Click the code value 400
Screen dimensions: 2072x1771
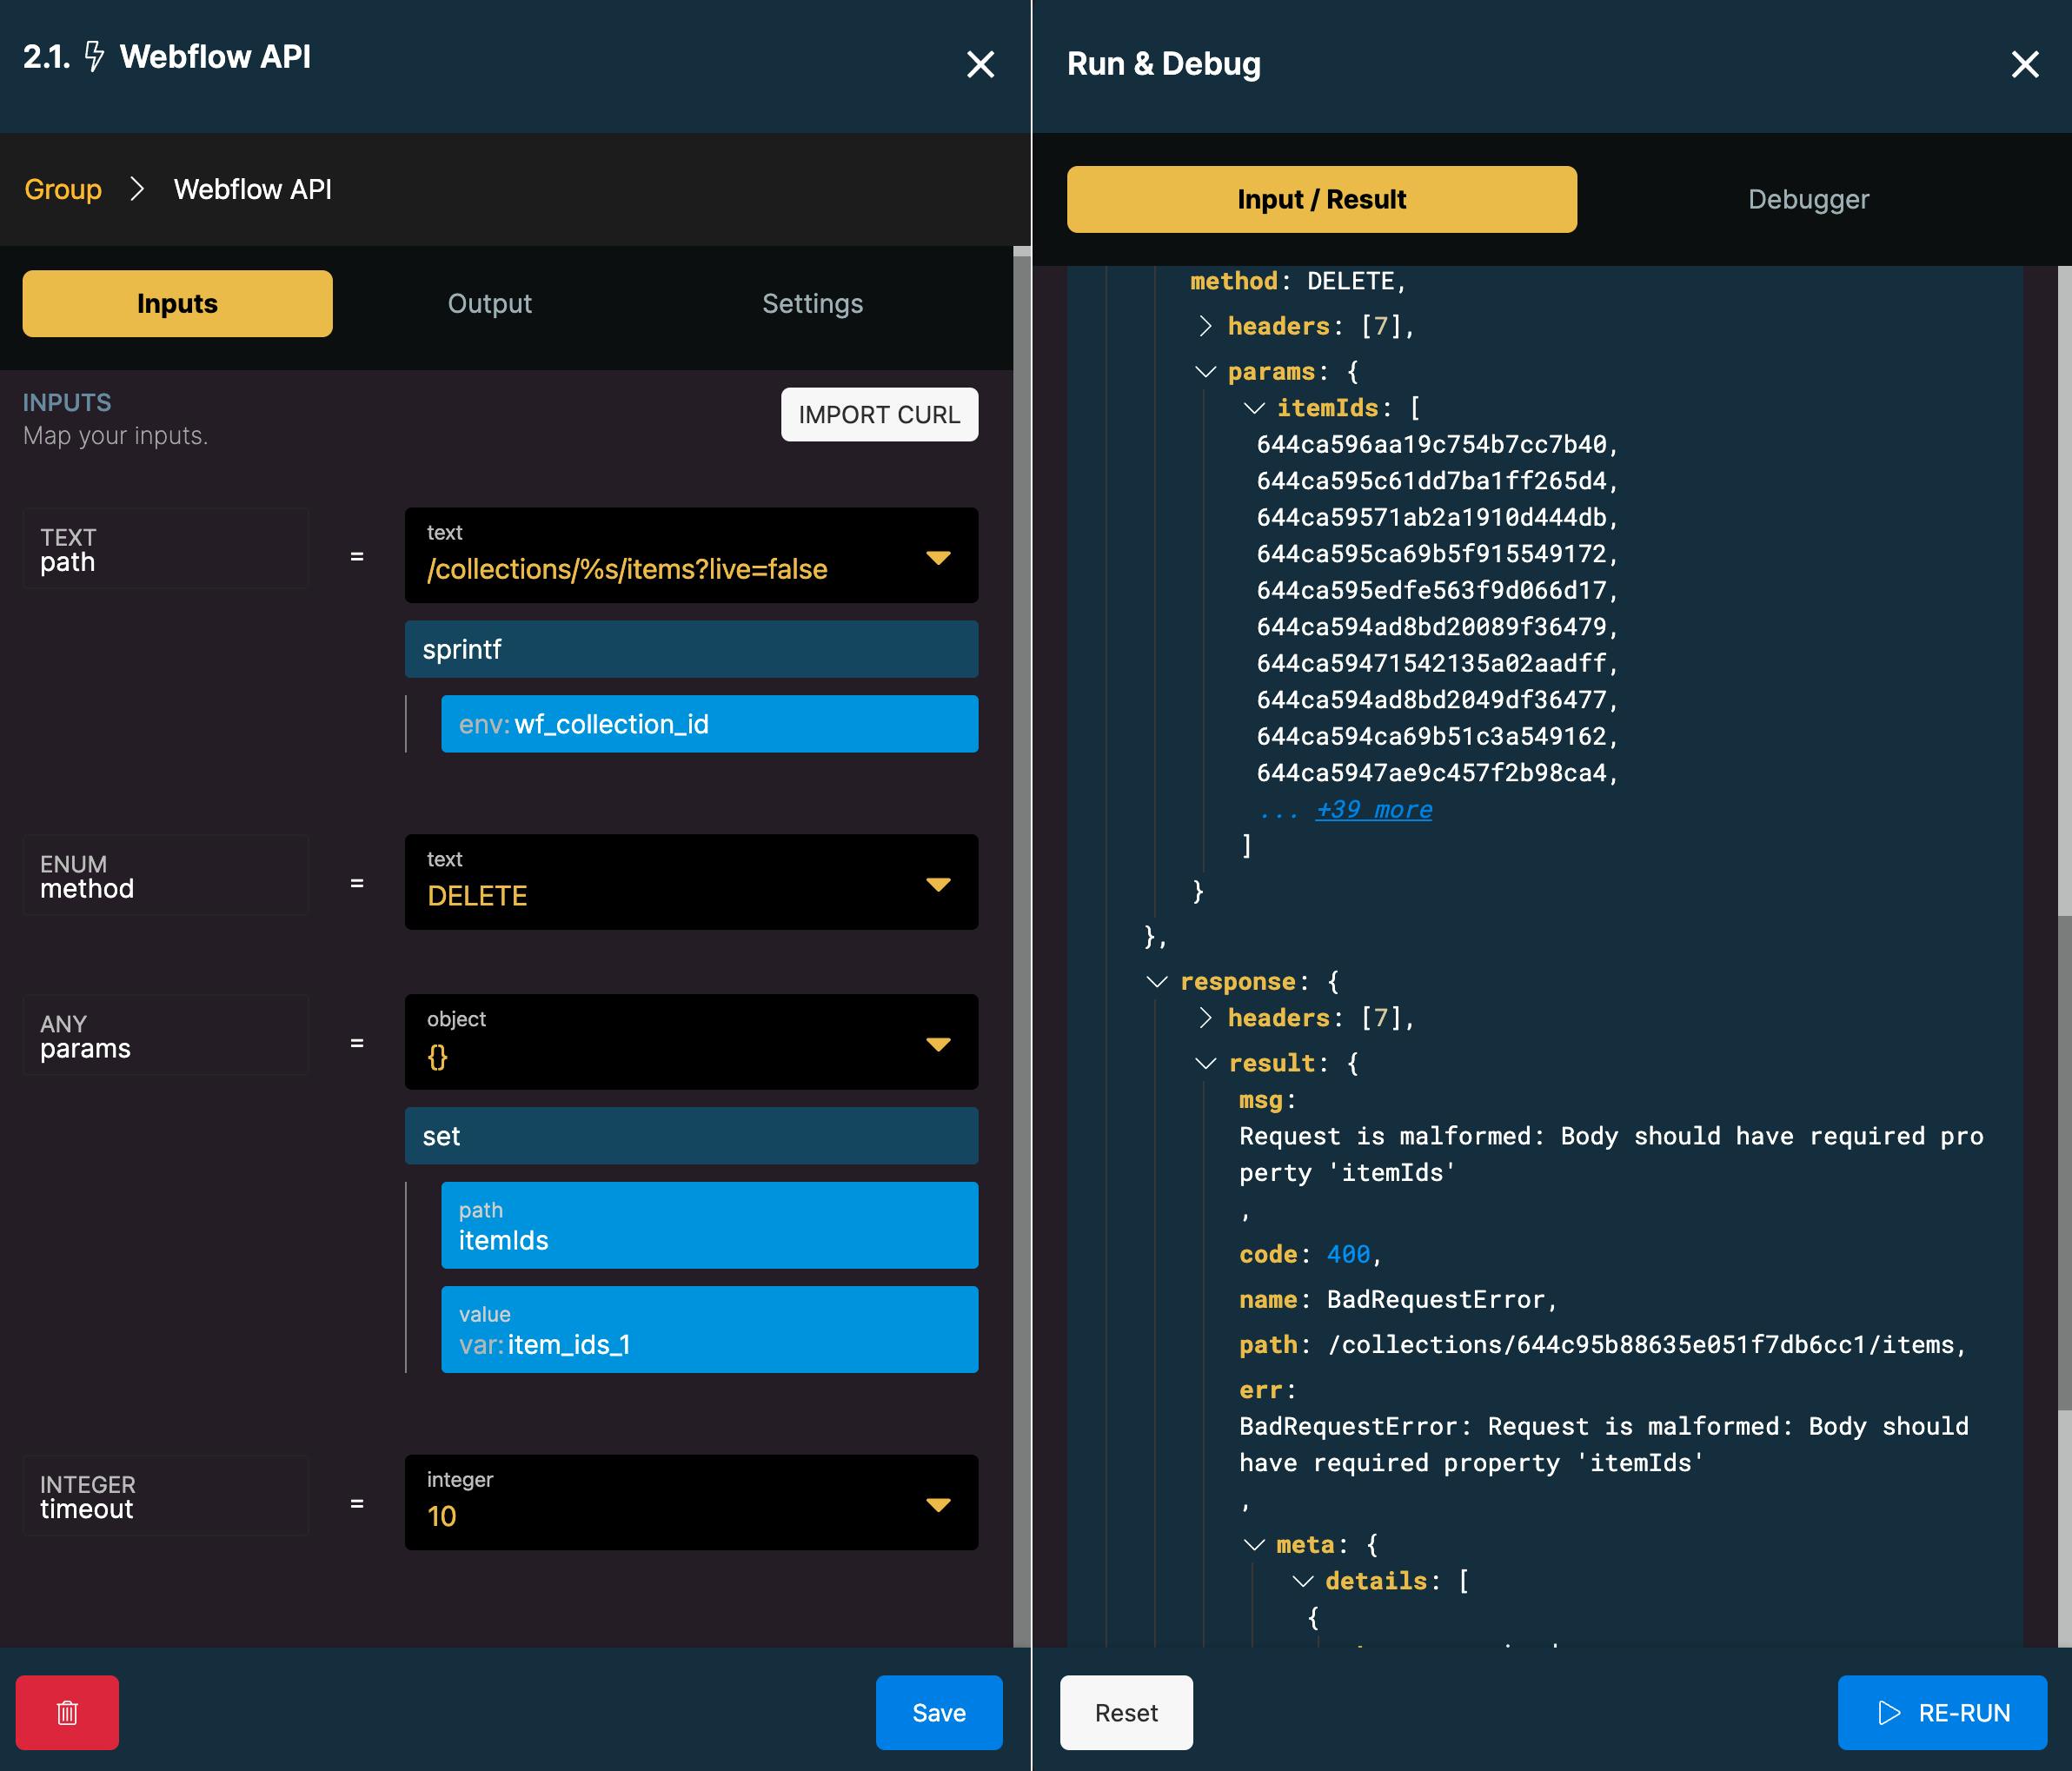coord(1348,1254)
